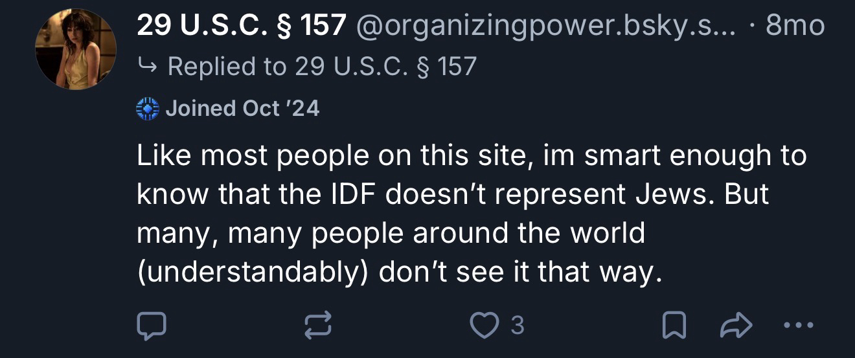Click the blue badge icon beside Joined
Viewport: 855px width, 358px height.
tap(148, 108)
